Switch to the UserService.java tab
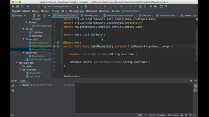 167,16
